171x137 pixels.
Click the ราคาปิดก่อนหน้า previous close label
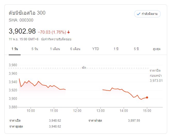156,73
